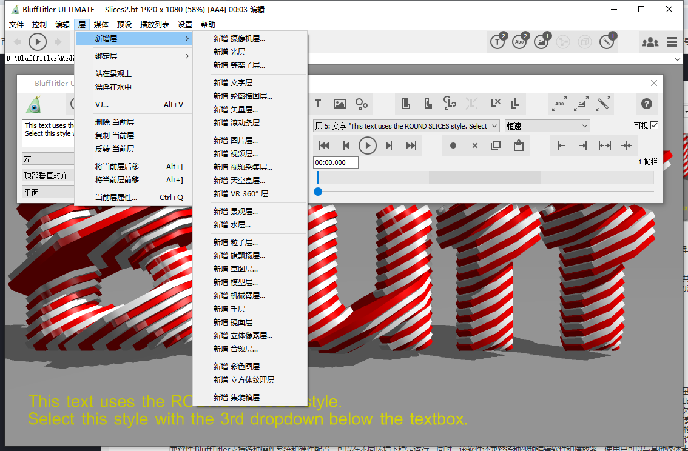This screenshot has width=688, height=451.
Task: Expand the 绑定层 submenu
Action: point(134,56)
